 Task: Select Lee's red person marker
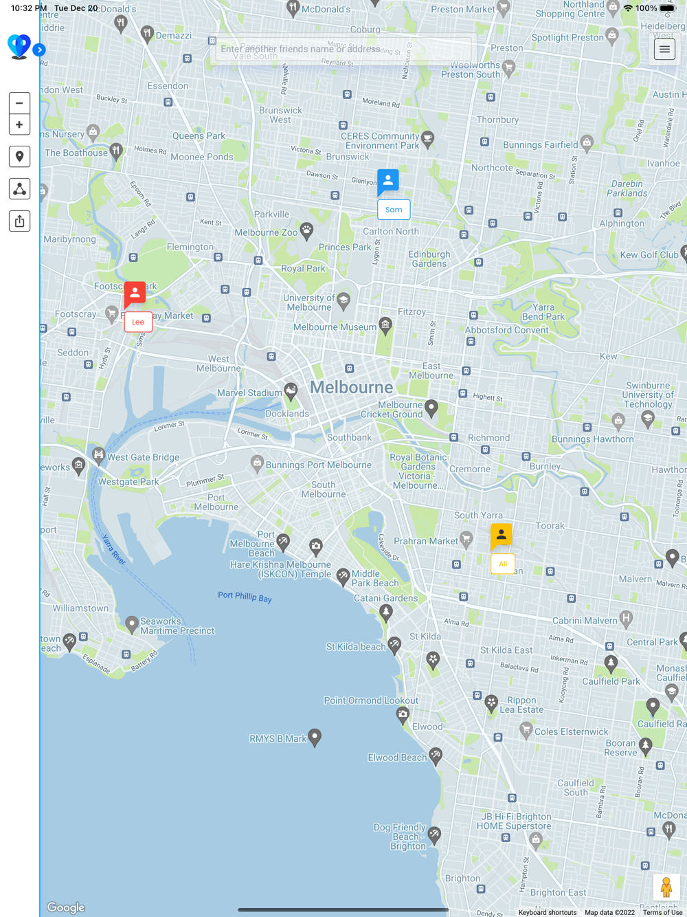[x=135, y=295]
